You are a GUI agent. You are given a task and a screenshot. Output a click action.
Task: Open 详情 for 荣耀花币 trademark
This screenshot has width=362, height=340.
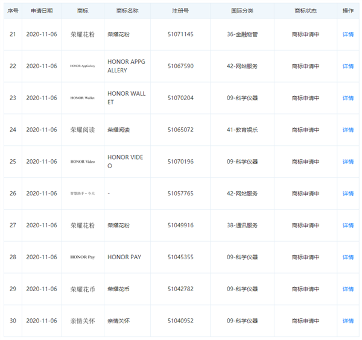[348, 289]
